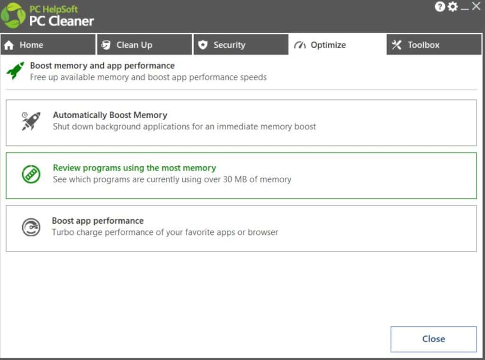Click the rocket icon for Automatically Boost Memory

[x=31, y=121]
